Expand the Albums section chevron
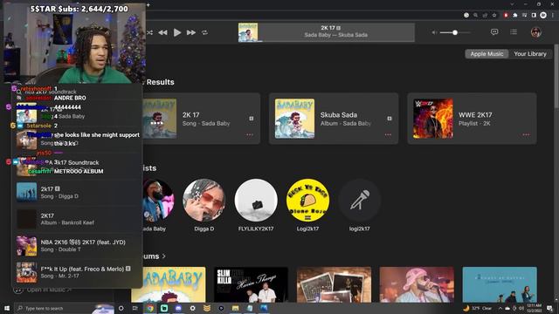This screenshot has height=314, width=559. [x=164, y=256]
